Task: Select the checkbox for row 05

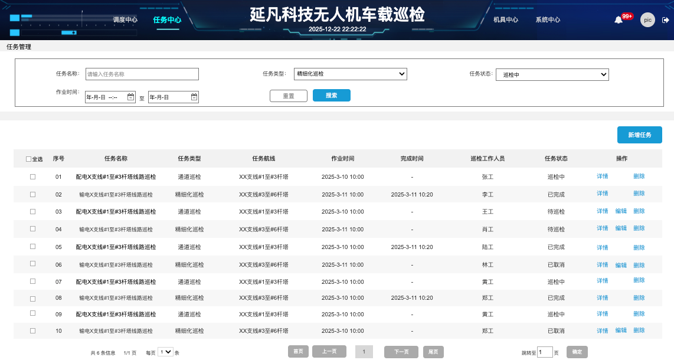Action: pos(33,247)
